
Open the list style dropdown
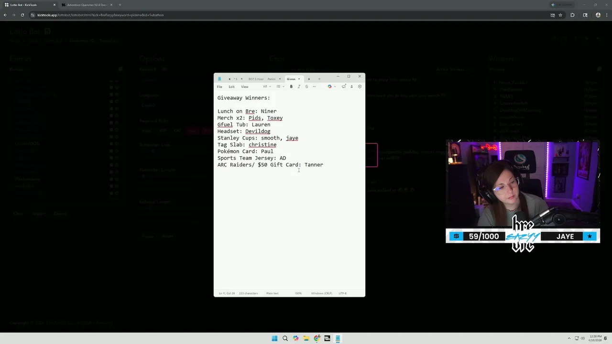click(280, 86)
